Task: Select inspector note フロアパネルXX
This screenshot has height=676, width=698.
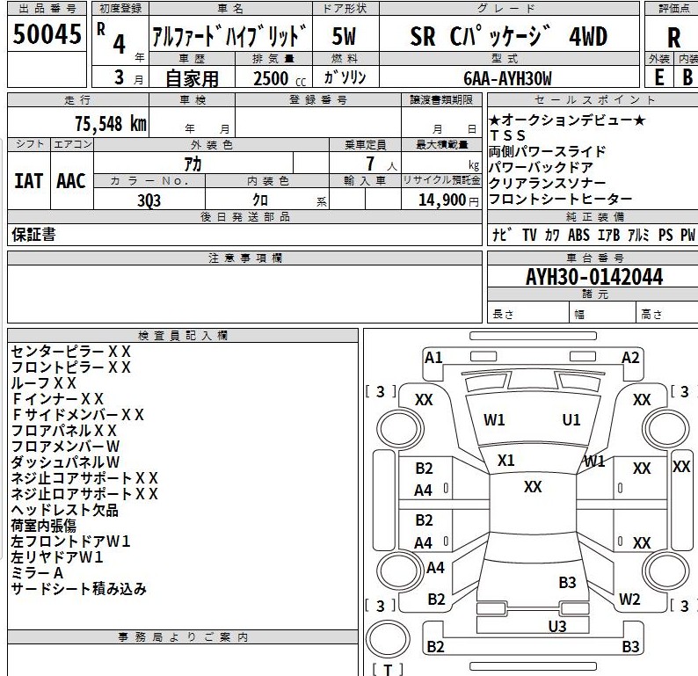Action: [x=63, y=431]
